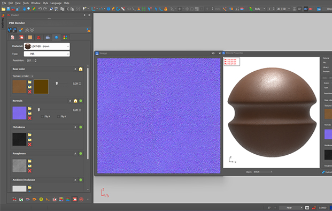The image size is (332, 211).
Task: Click the Normals intensity slider handle
Action: coord(38,110)
